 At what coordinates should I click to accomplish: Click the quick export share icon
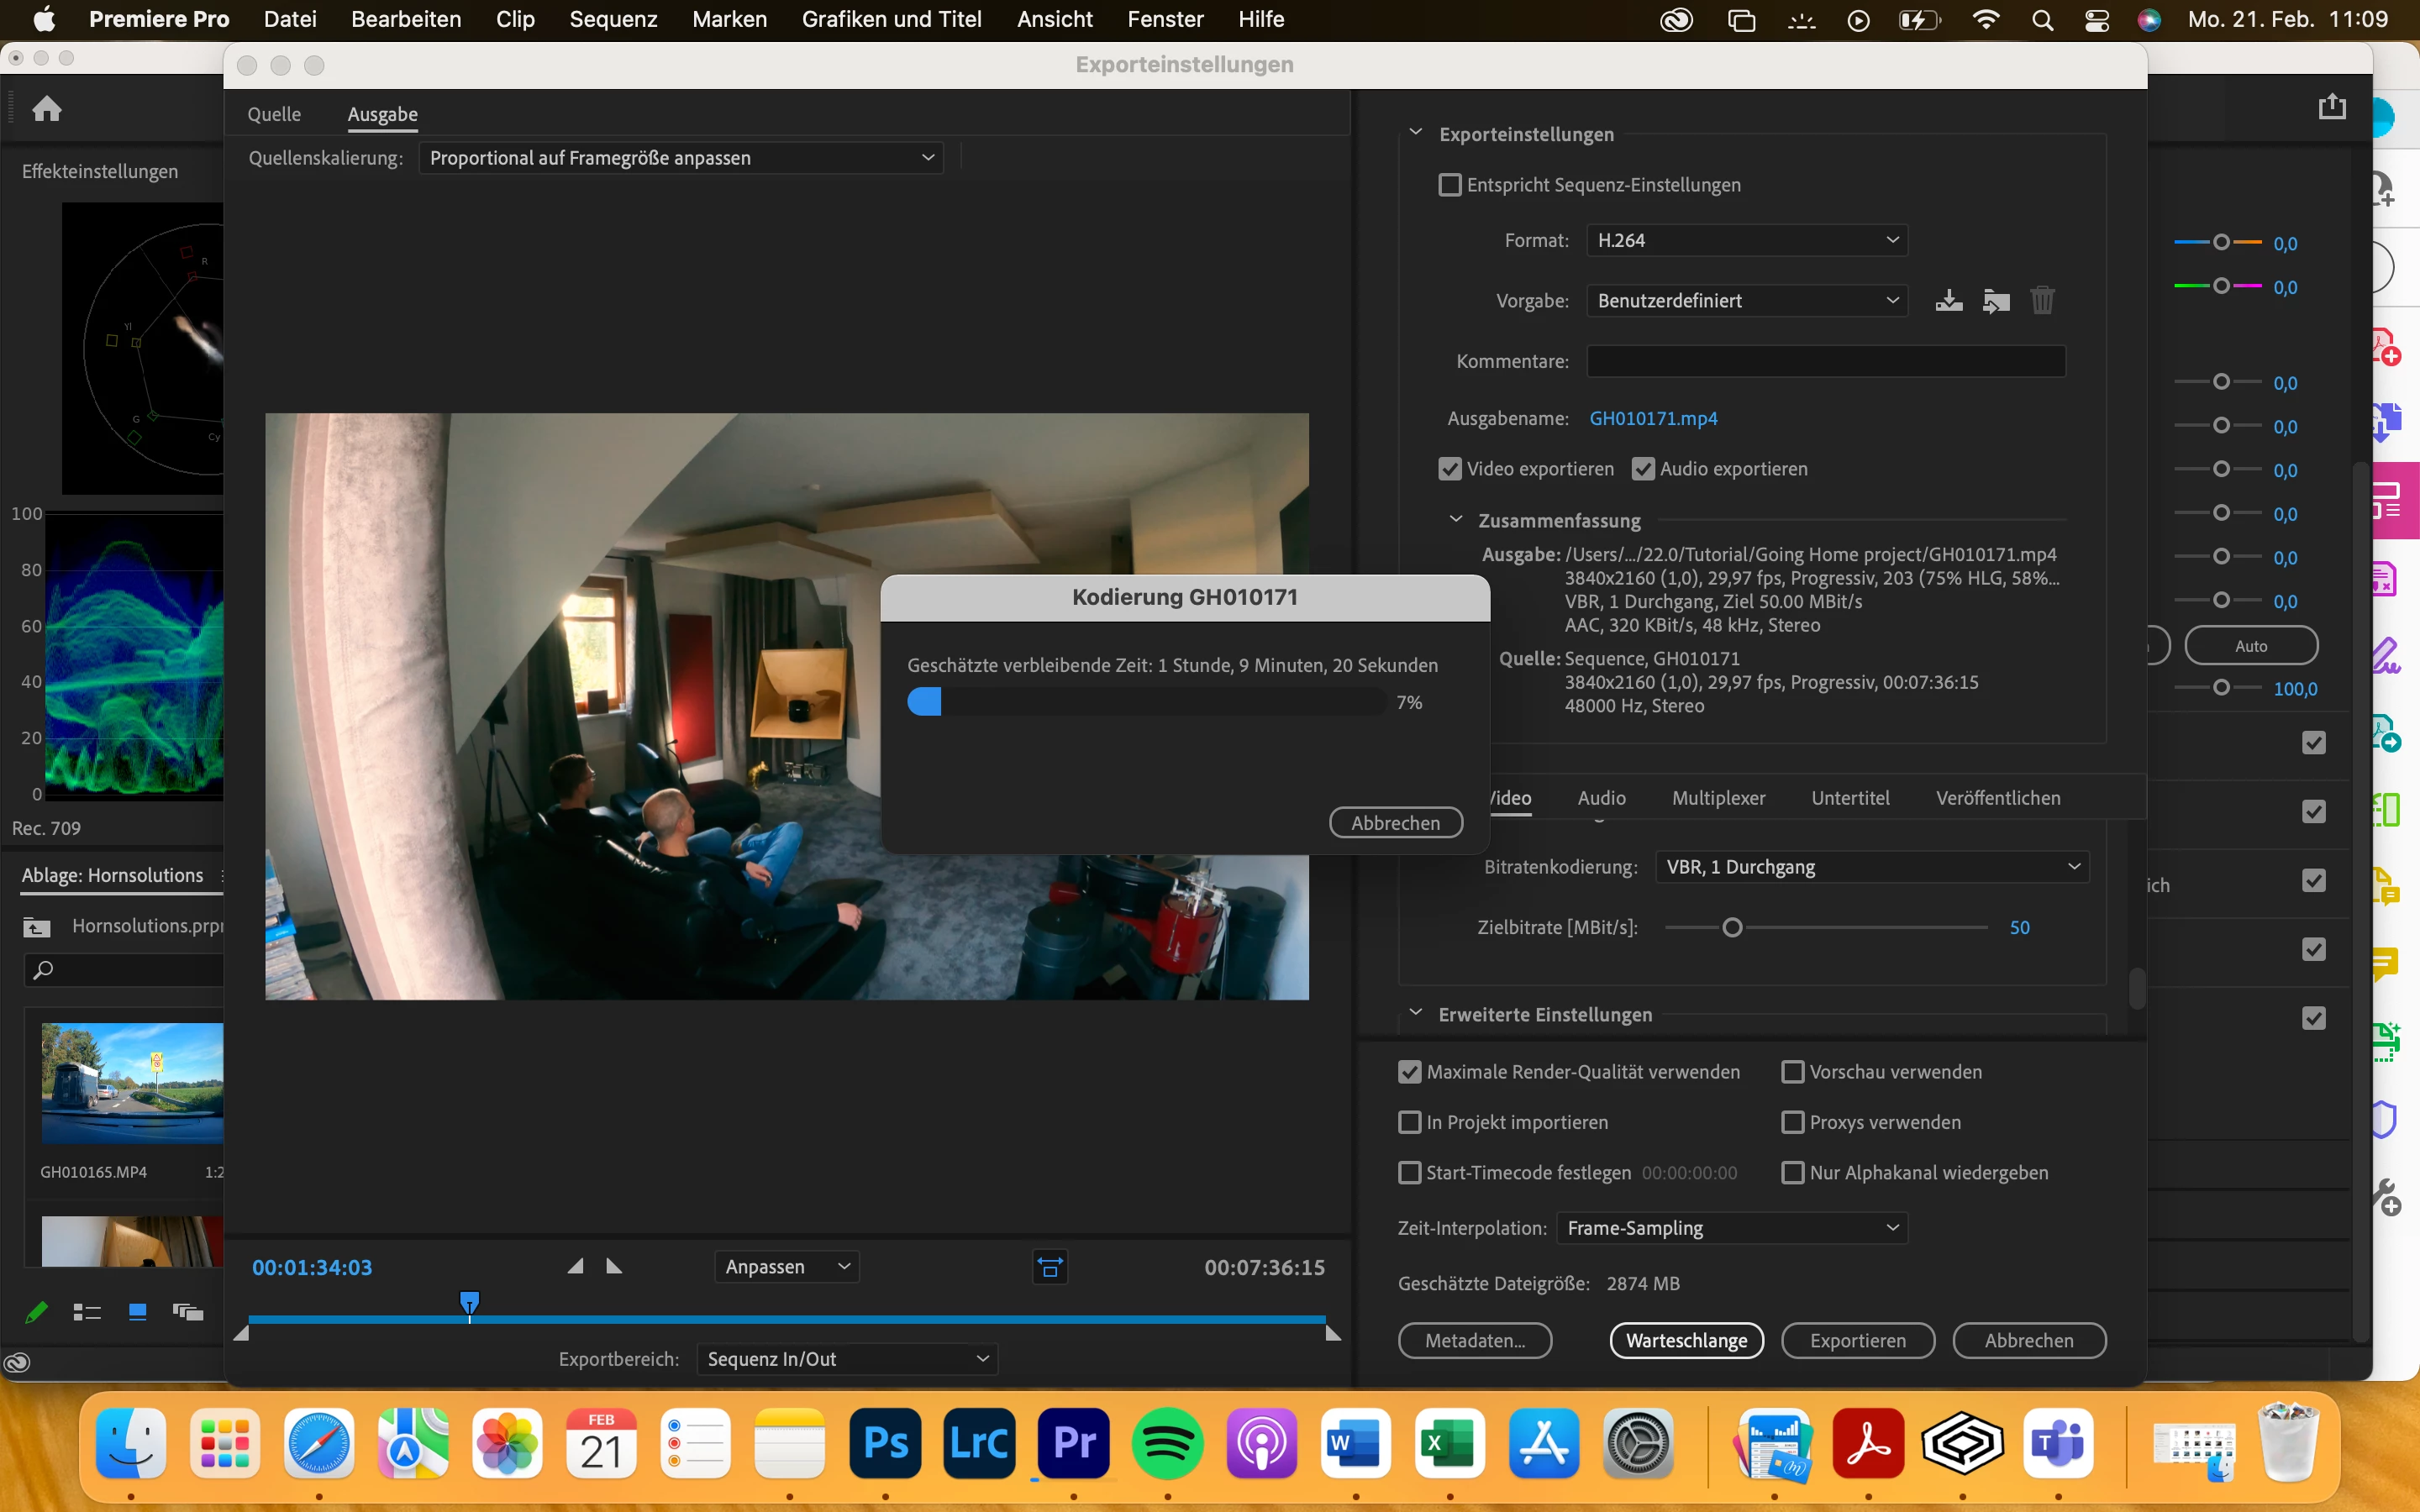[x=2332, y=106]
